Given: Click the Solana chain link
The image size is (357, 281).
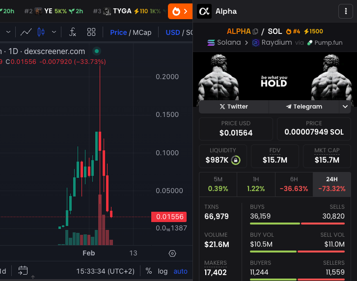Looking at the screenshot, I should click(x=224, y=42).
